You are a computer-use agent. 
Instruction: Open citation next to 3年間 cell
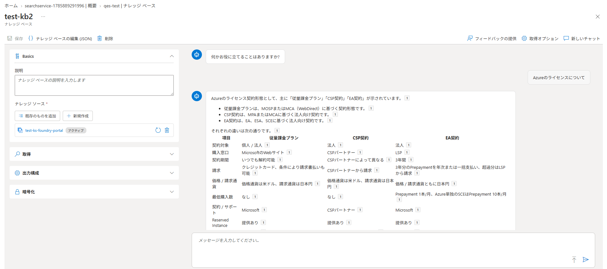[411, 160]
